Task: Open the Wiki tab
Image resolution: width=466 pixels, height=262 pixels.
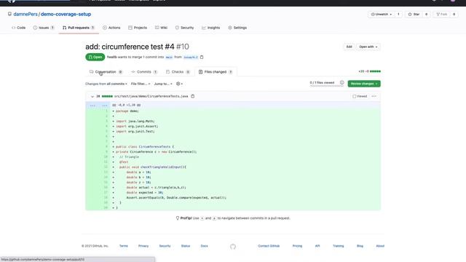Action: 161,28
